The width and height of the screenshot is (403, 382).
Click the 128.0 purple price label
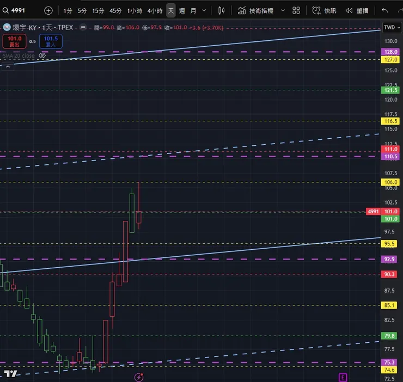pos(390,52)
